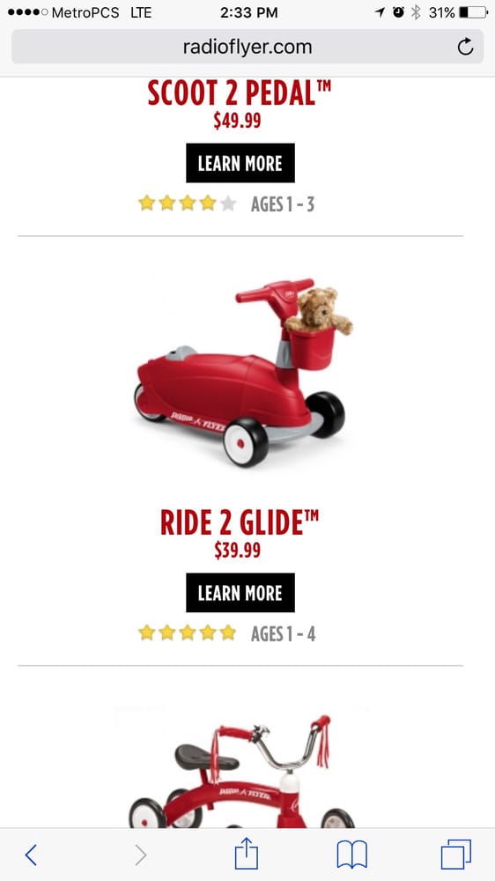
Task: Open the Bookmarks book icon
Action: tap(351, 855)
